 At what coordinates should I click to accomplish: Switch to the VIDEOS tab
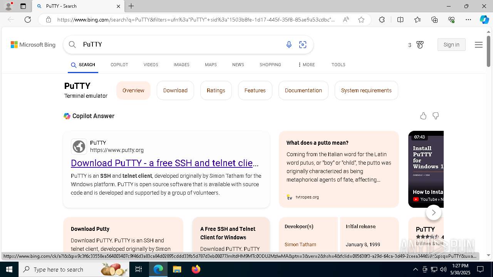point(151,65)
